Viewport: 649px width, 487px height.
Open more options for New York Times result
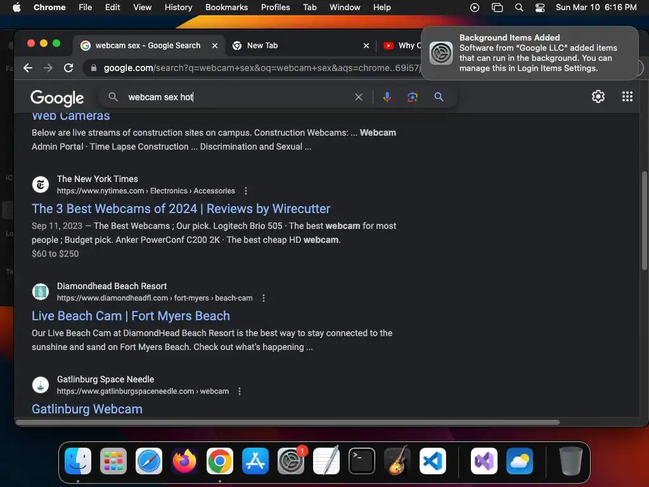(246, 191)
